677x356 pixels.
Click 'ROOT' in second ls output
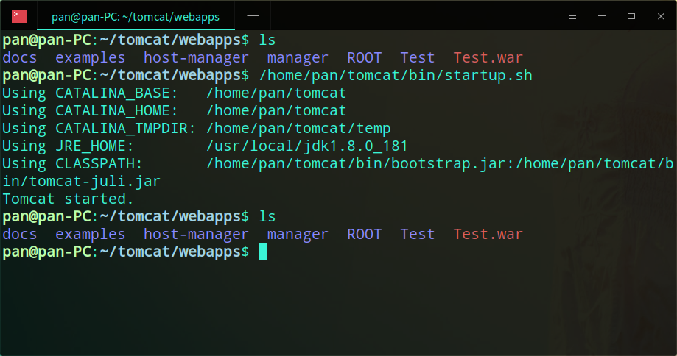[x=365, y=234]
